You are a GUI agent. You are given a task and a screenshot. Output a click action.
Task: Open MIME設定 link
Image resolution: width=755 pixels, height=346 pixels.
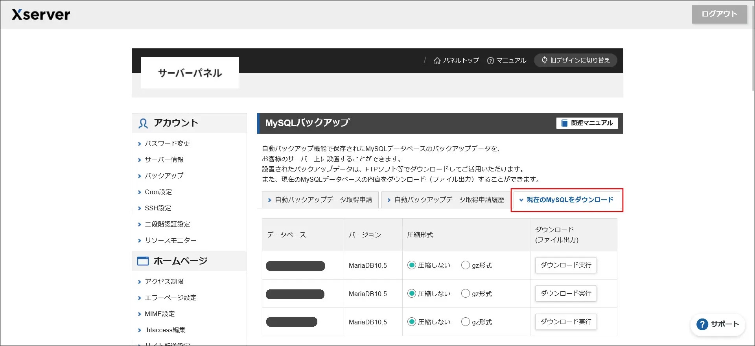[x=160, y=314]
